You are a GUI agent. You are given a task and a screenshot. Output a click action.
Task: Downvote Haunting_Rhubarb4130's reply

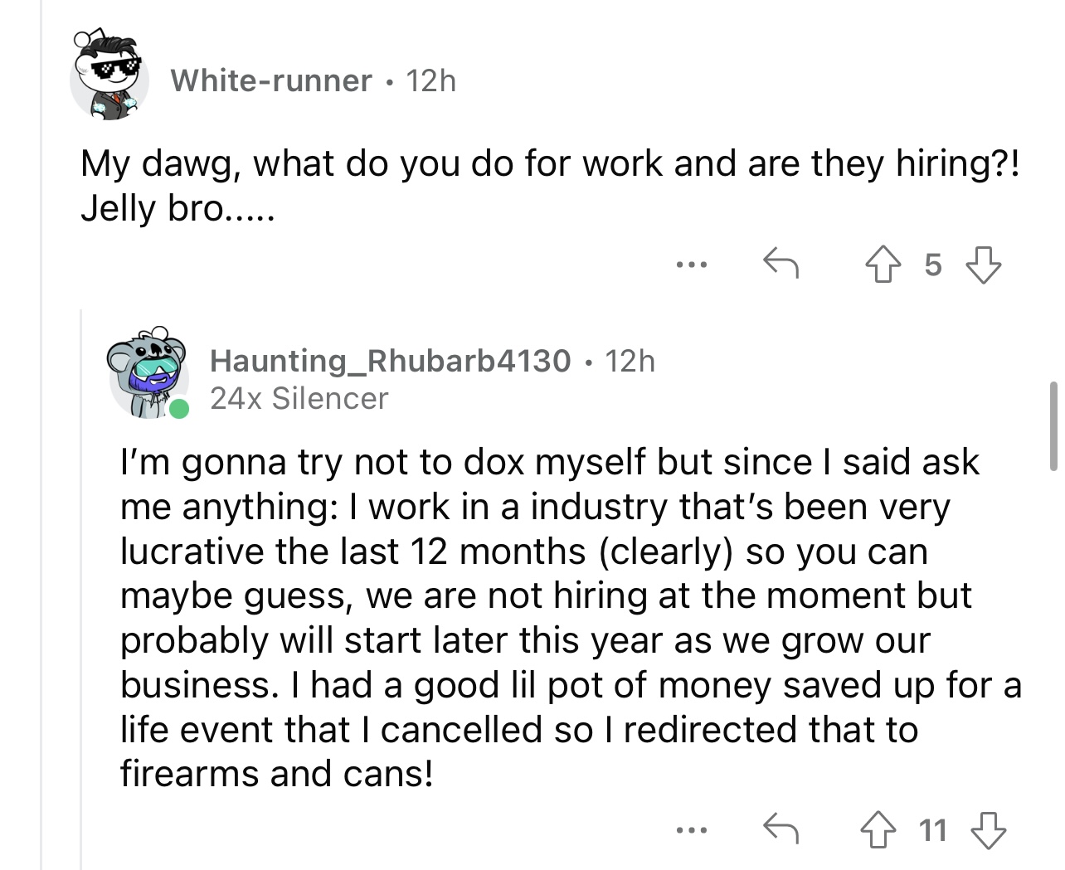click(988, 829)
